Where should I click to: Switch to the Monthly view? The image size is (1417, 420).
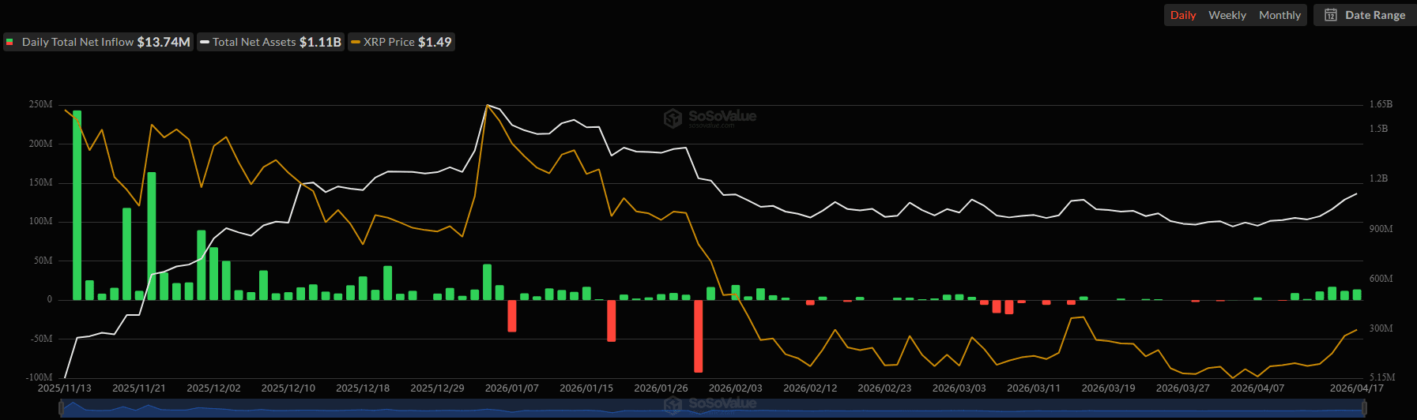pos(1279,15)
